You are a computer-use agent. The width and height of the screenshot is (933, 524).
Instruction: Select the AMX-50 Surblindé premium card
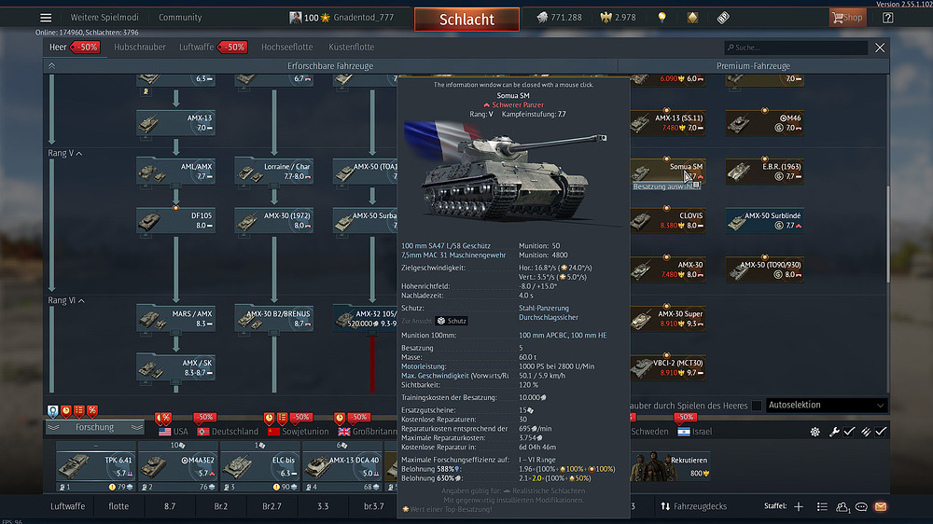(x=765, y=221)
